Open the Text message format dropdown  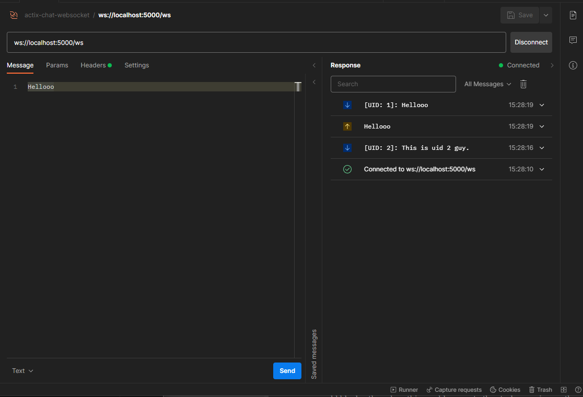[x=22, y=370]
